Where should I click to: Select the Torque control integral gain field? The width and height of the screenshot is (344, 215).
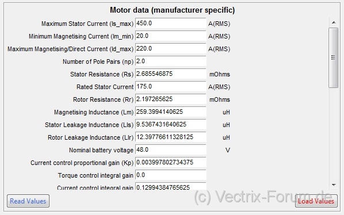[x=171, y=175]
